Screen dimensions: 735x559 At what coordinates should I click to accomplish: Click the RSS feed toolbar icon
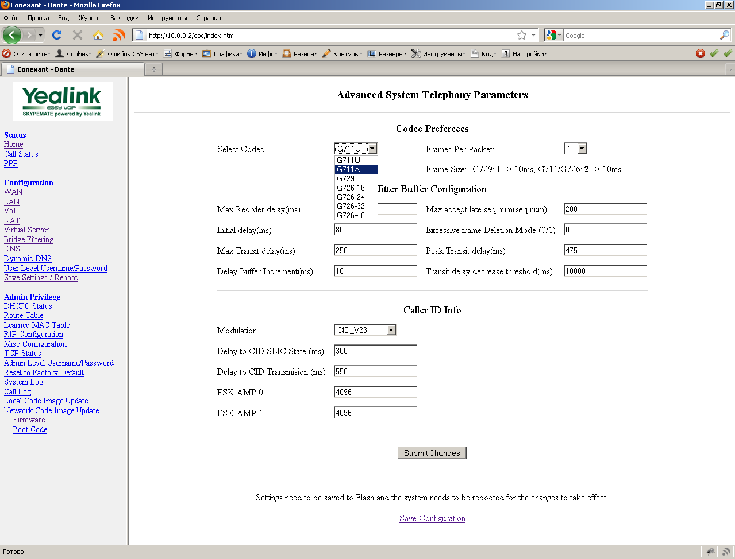point(119,35)
